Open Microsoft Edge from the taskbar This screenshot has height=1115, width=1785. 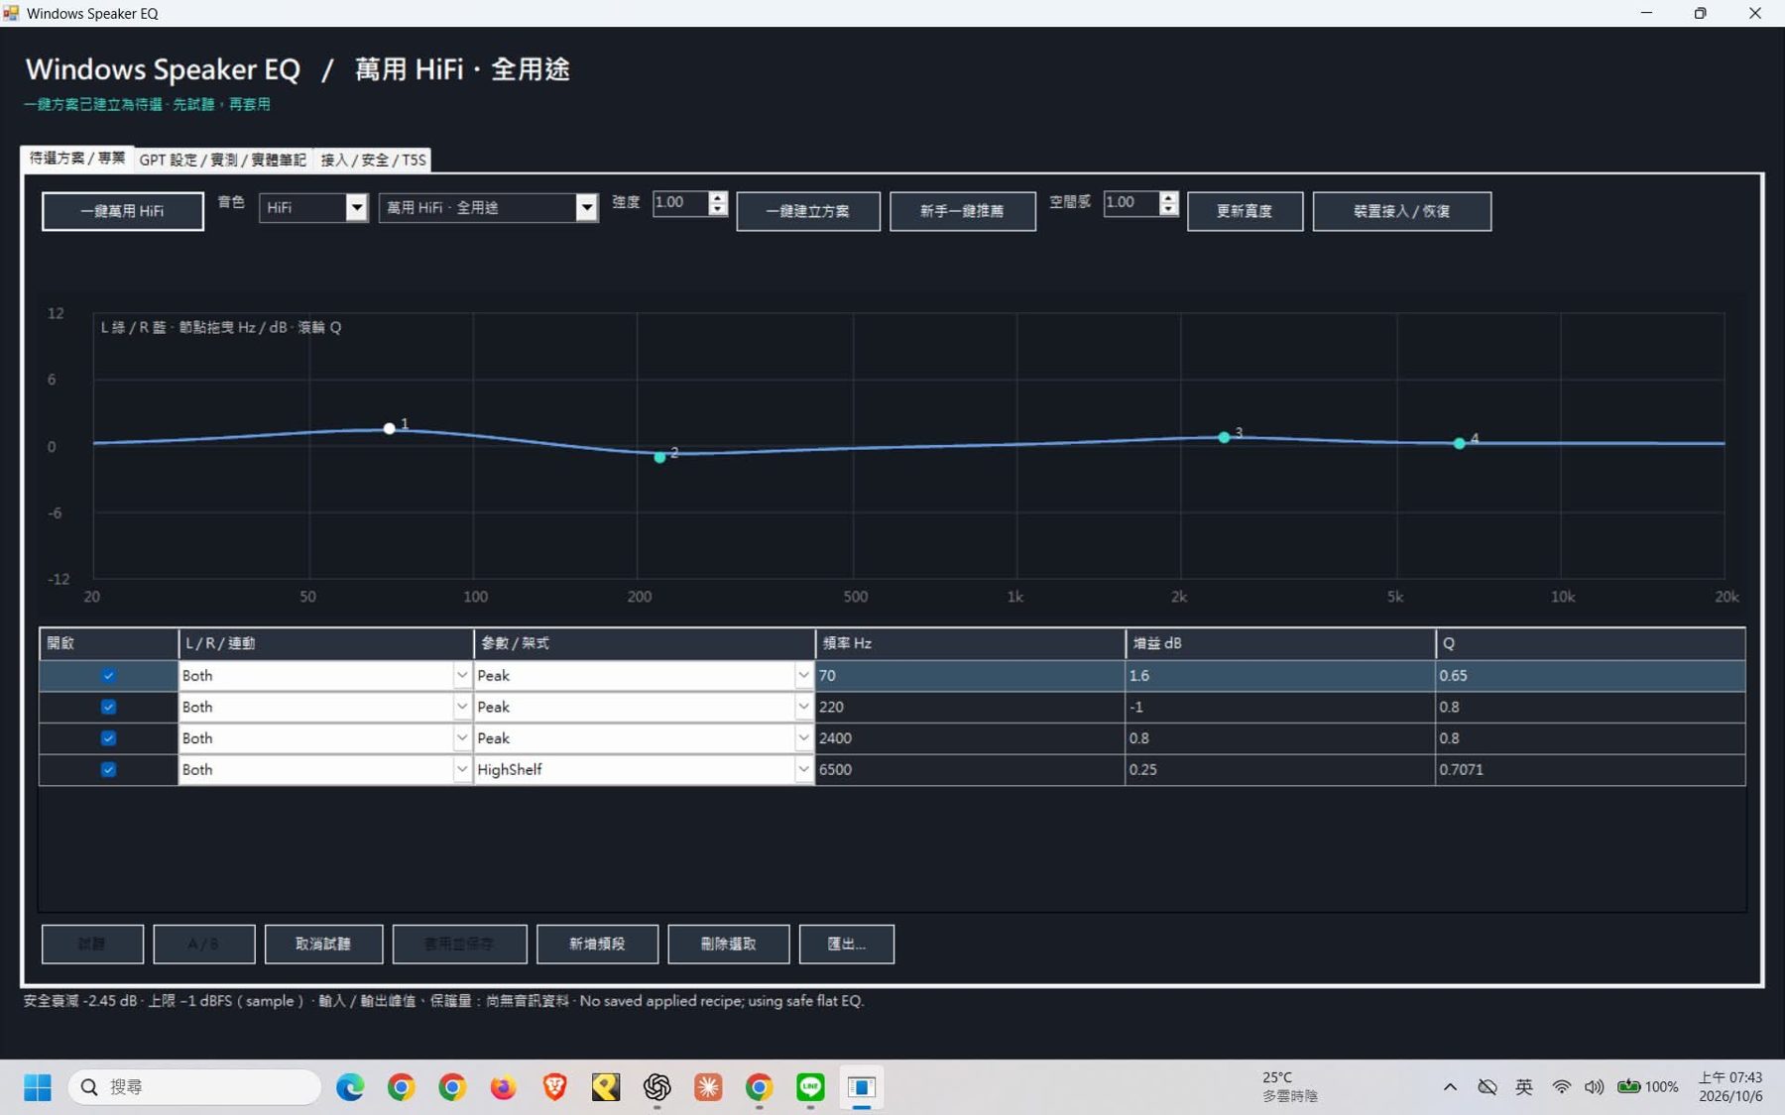(x=350, y=1087)
